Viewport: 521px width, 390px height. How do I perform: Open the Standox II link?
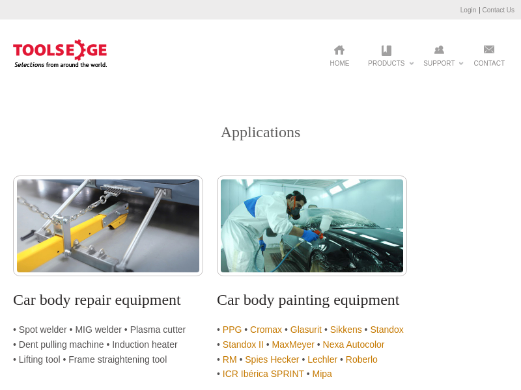point(243,344)
